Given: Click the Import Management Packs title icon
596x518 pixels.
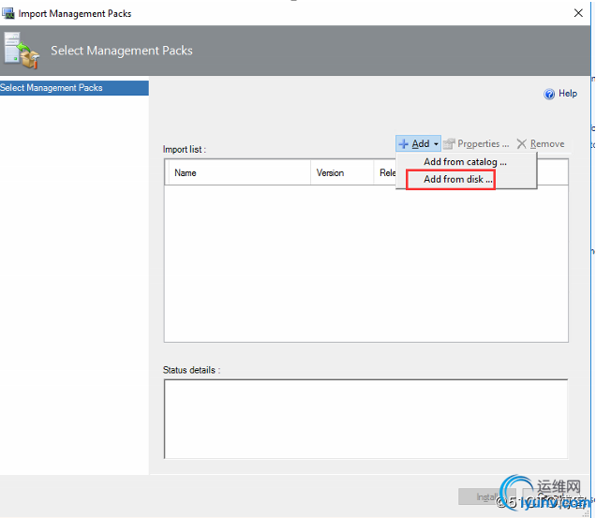Looking at the screenshot, I should (8, 13).
